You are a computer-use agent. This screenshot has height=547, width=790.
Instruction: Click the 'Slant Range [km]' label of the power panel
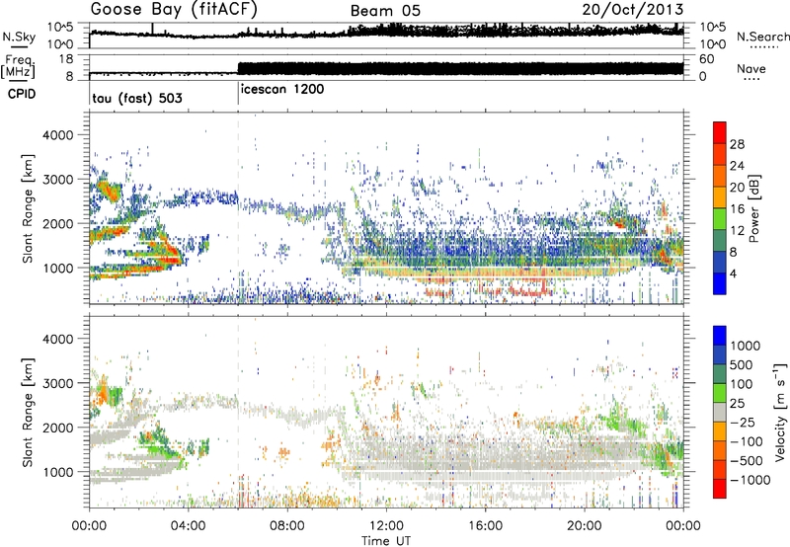click(x=28, y=208)
